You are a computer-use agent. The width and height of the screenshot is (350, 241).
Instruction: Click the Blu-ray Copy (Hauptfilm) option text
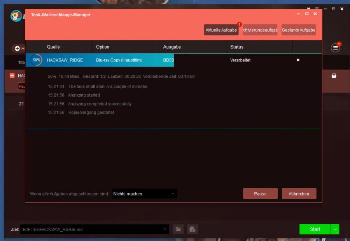tap(119, 60)
